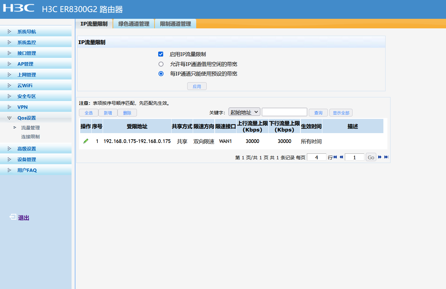Click the icon beside 系统导航
This screenshot has height=289, width=446.
click(x=9, y=31)
